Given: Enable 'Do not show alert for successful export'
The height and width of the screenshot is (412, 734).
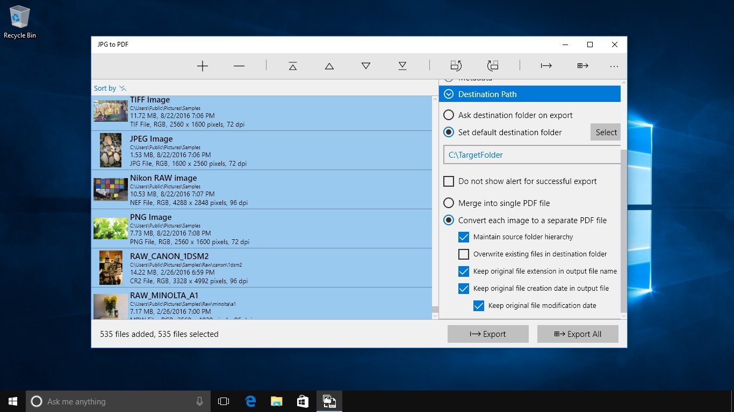Looking at the screenshot, I should tap(449, 181).
